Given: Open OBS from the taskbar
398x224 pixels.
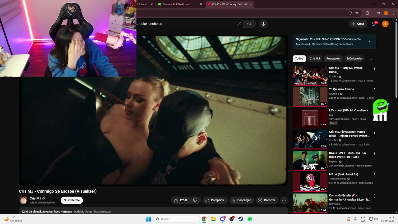Looking at the screenshot, I should (232, 219).
